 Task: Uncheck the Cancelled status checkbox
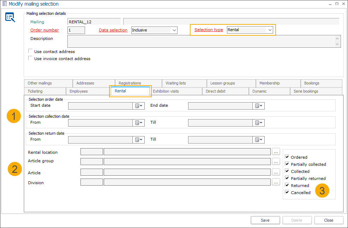[x=287, y=192]
